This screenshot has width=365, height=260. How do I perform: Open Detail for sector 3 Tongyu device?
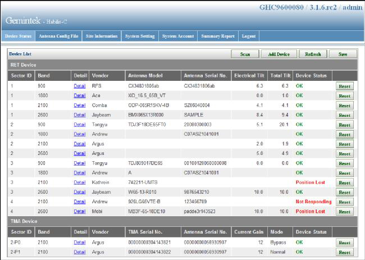point(80,163)
